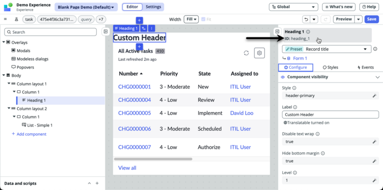The height and width of the screenshot is (190, 383).
Task: Select Modeless dialogs in the tree
Action: point(32,59)
